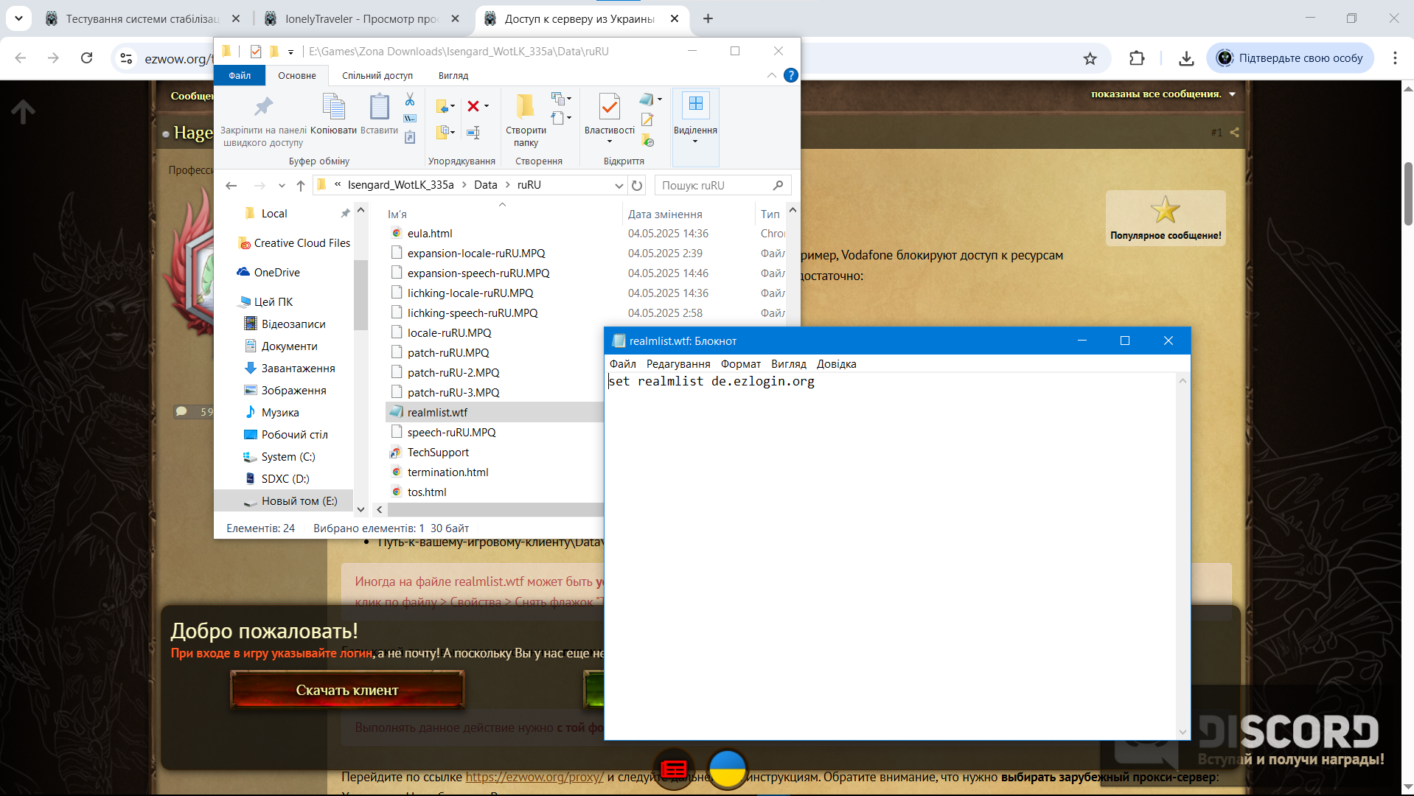Click the Quick Access properties checkmark icon
The height and width of the screenshot is (796, 1414).
[256, 51]
